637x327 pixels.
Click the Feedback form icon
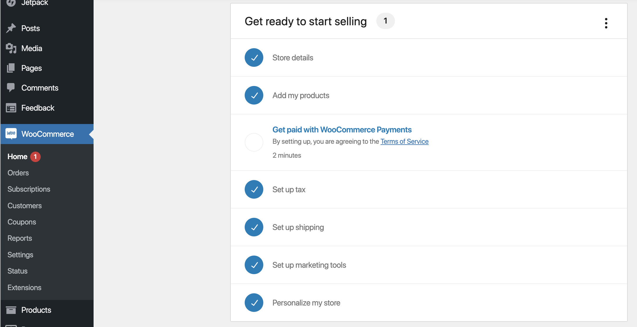coord(11,108)
